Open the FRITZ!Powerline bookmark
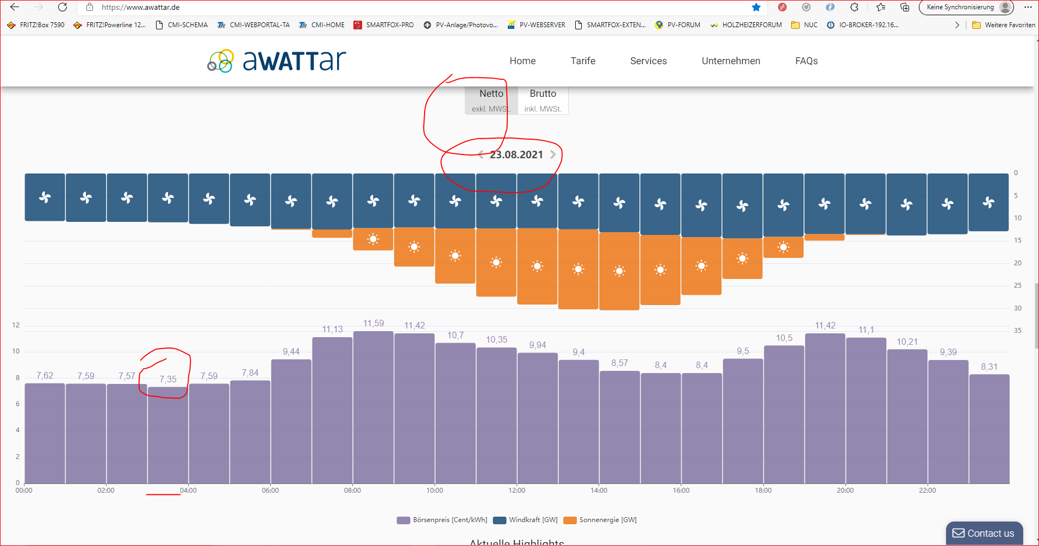1039x546 pixels. (x=110, y=25)
